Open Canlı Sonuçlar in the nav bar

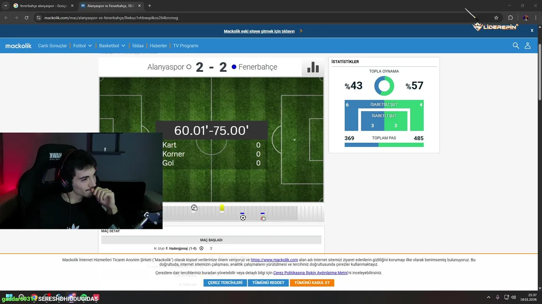click(53, 46)
